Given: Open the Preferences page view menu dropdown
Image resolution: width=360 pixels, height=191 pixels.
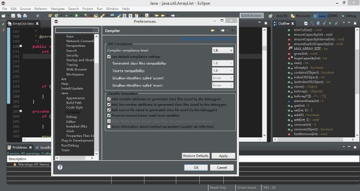Looking at the screenshot, I should pos(232,31).
